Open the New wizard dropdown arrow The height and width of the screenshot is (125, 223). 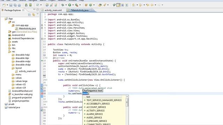pyautogui.click(x=7, y=5)
